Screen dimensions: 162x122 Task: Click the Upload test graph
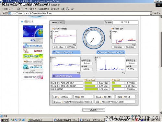point(124,37)
